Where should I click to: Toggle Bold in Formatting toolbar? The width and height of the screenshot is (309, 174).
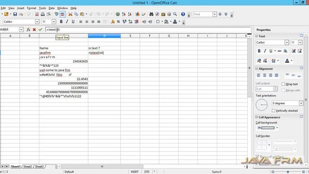61,21
